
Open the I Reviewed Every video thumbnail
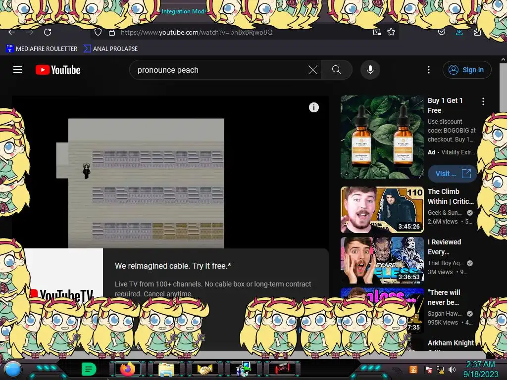(x=382, y=260)
